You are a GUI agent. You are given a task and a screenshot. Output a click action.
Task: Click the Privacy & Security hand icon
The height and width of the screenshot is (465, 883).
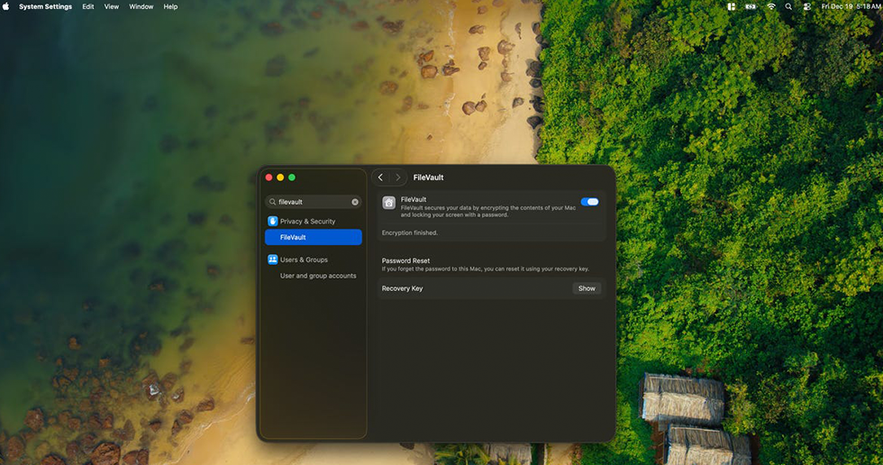coord(272,221)
